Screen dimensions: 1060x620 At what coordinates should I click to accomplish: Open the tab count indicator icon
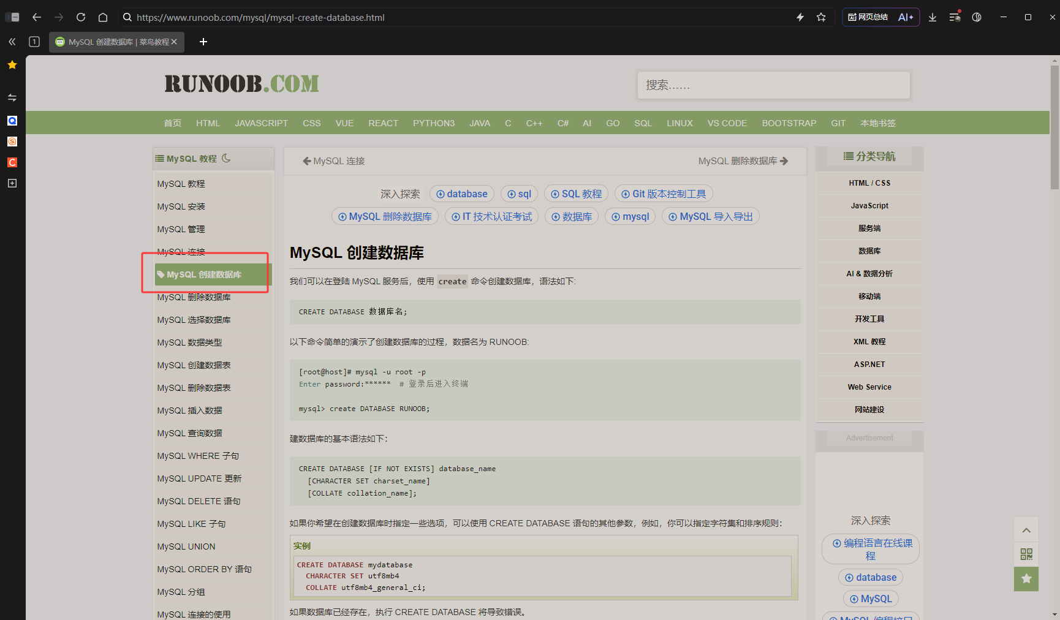click(x=34, y=42)
